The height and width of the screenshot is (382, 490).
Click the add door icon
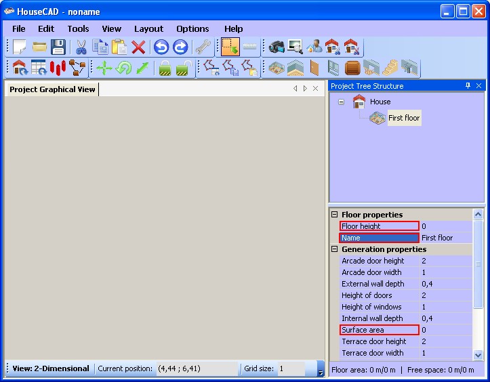[x=314, y=68]
